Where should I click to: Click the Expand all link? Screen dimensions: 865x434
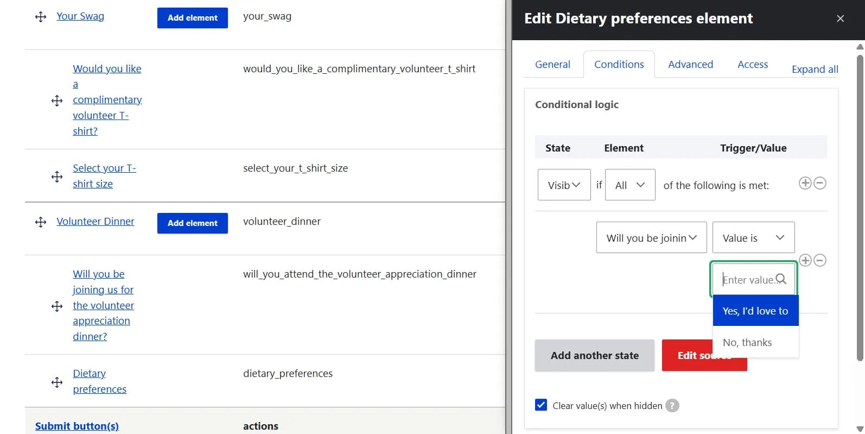click(815, 69)
